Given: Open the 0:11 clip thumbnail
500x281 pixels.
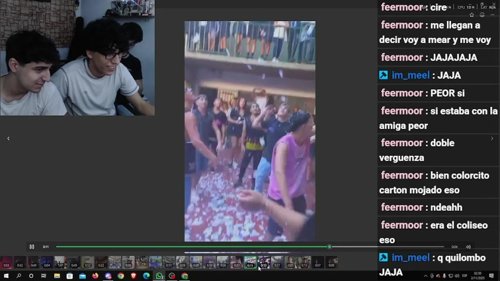Looking at the screenshot, I should [x=169, y=262].
